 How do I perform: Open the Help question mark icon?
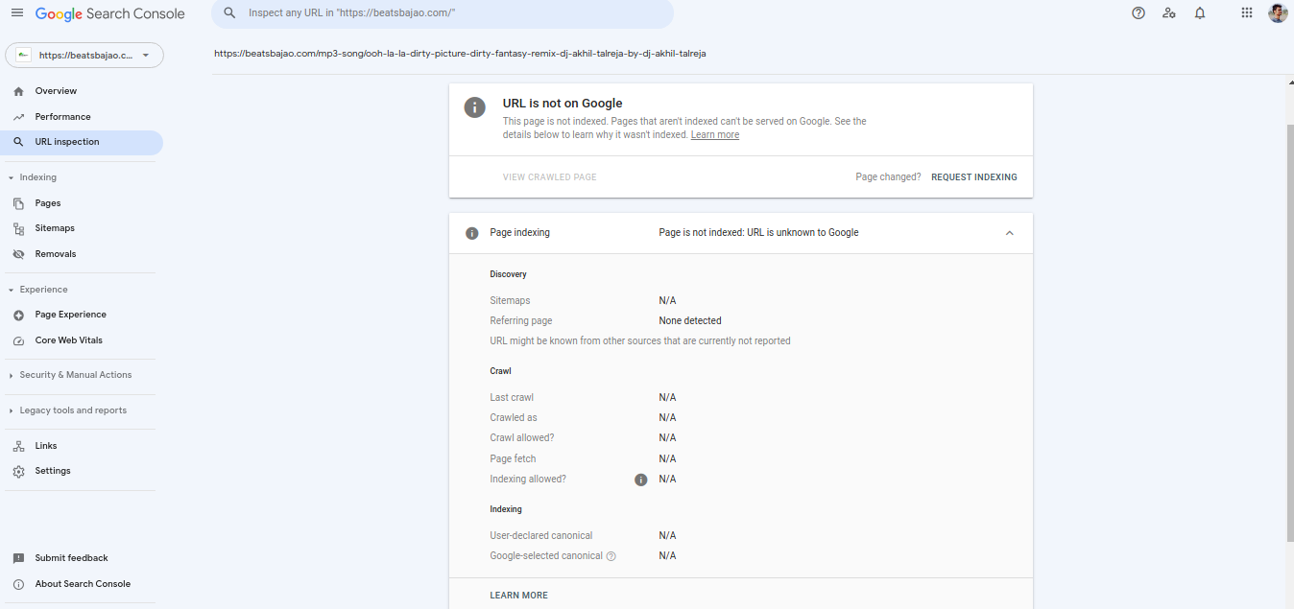tap(1138, 13)
